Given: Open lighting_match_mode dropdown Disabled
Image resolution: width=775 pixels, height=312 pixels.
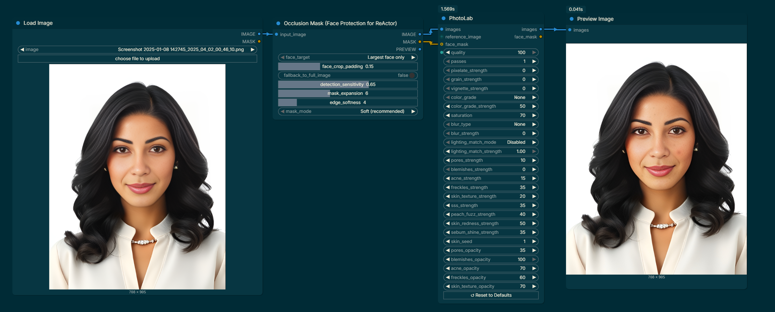Looking at the screenshot, I should tap(491, 142).
